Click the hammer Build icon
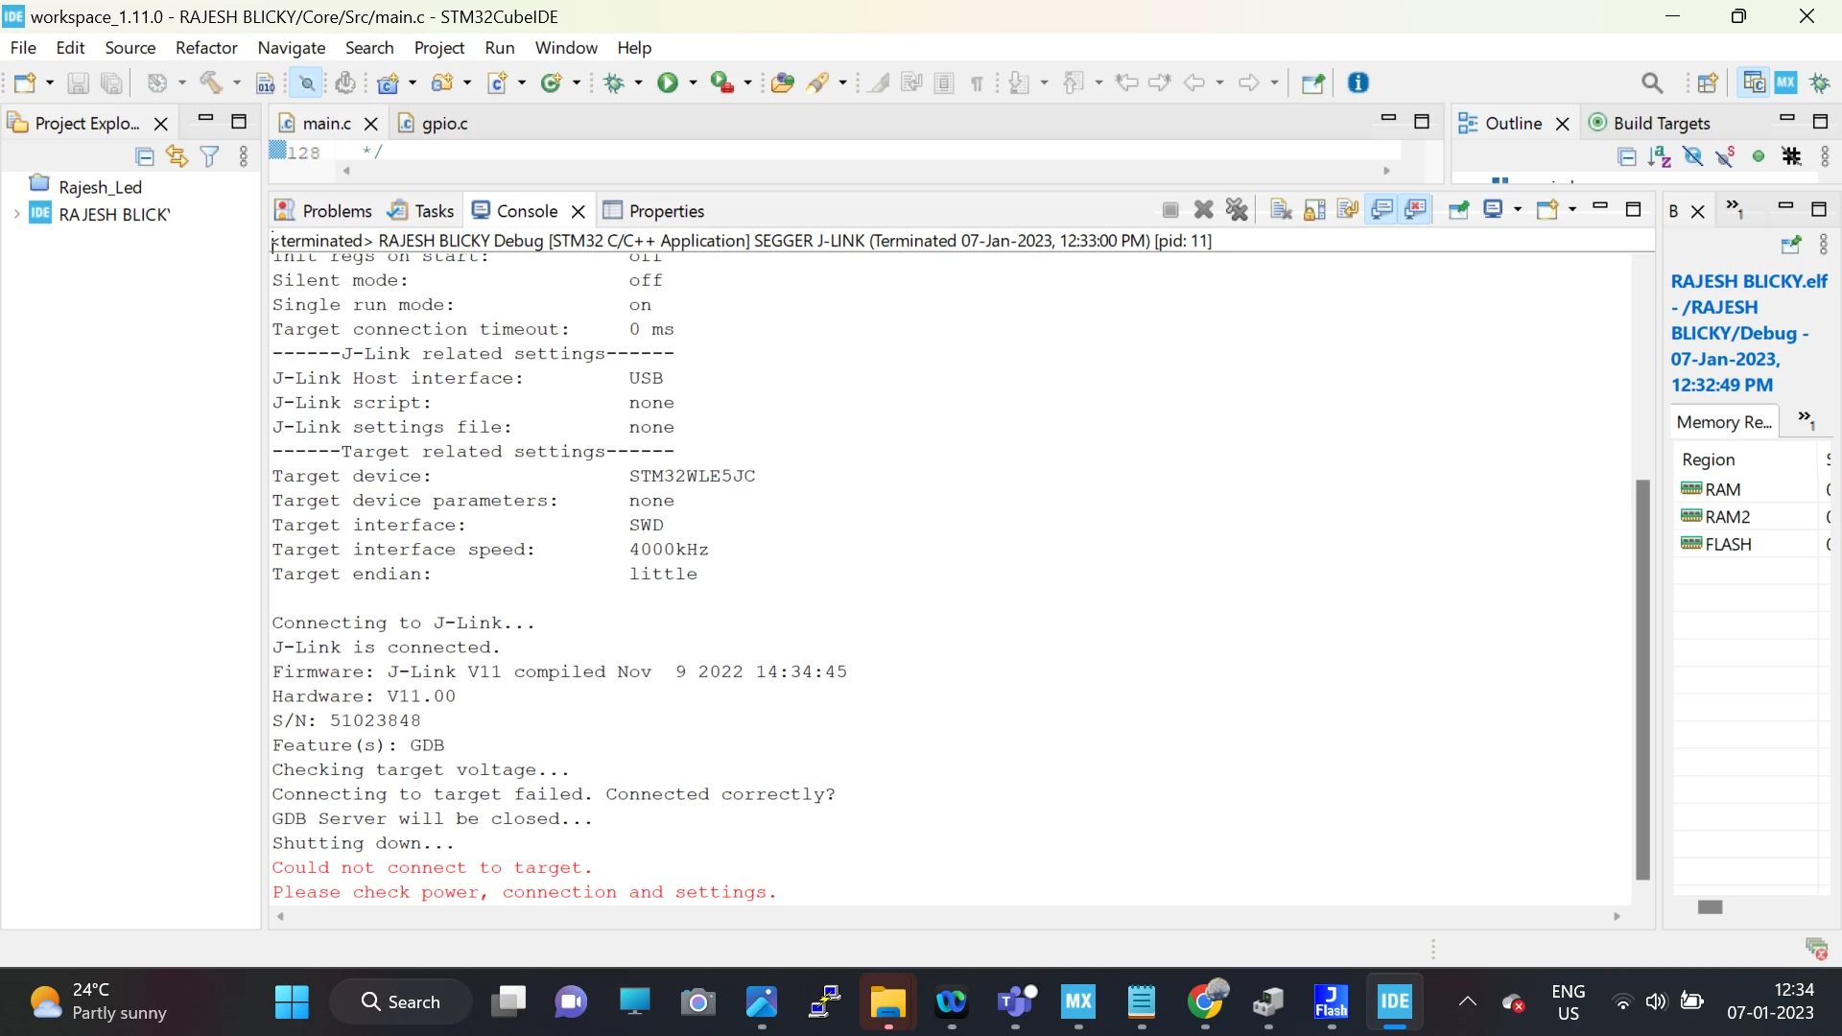 pos(211,83)
